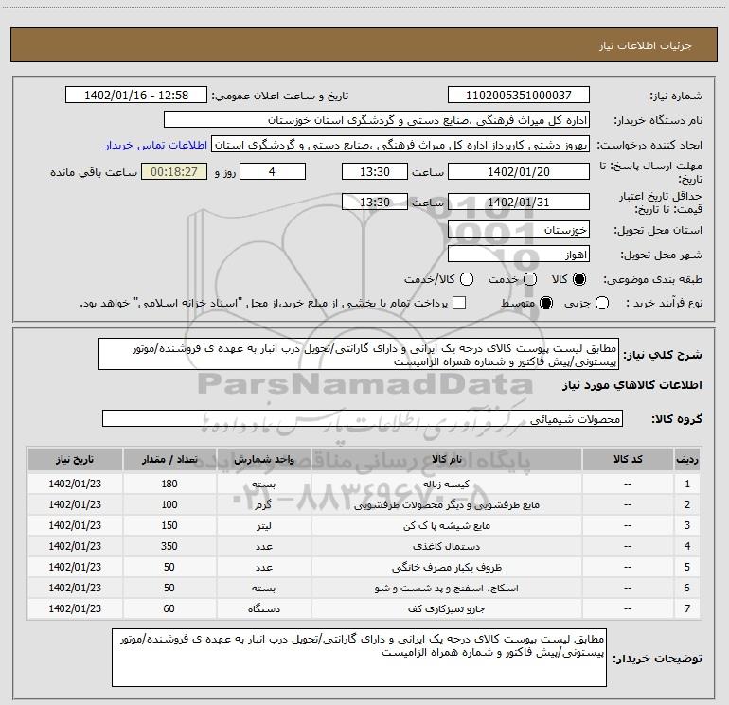Click the need number field 1102005351000037
Viewport: 729px width, 705px height.
coord(519,96)
